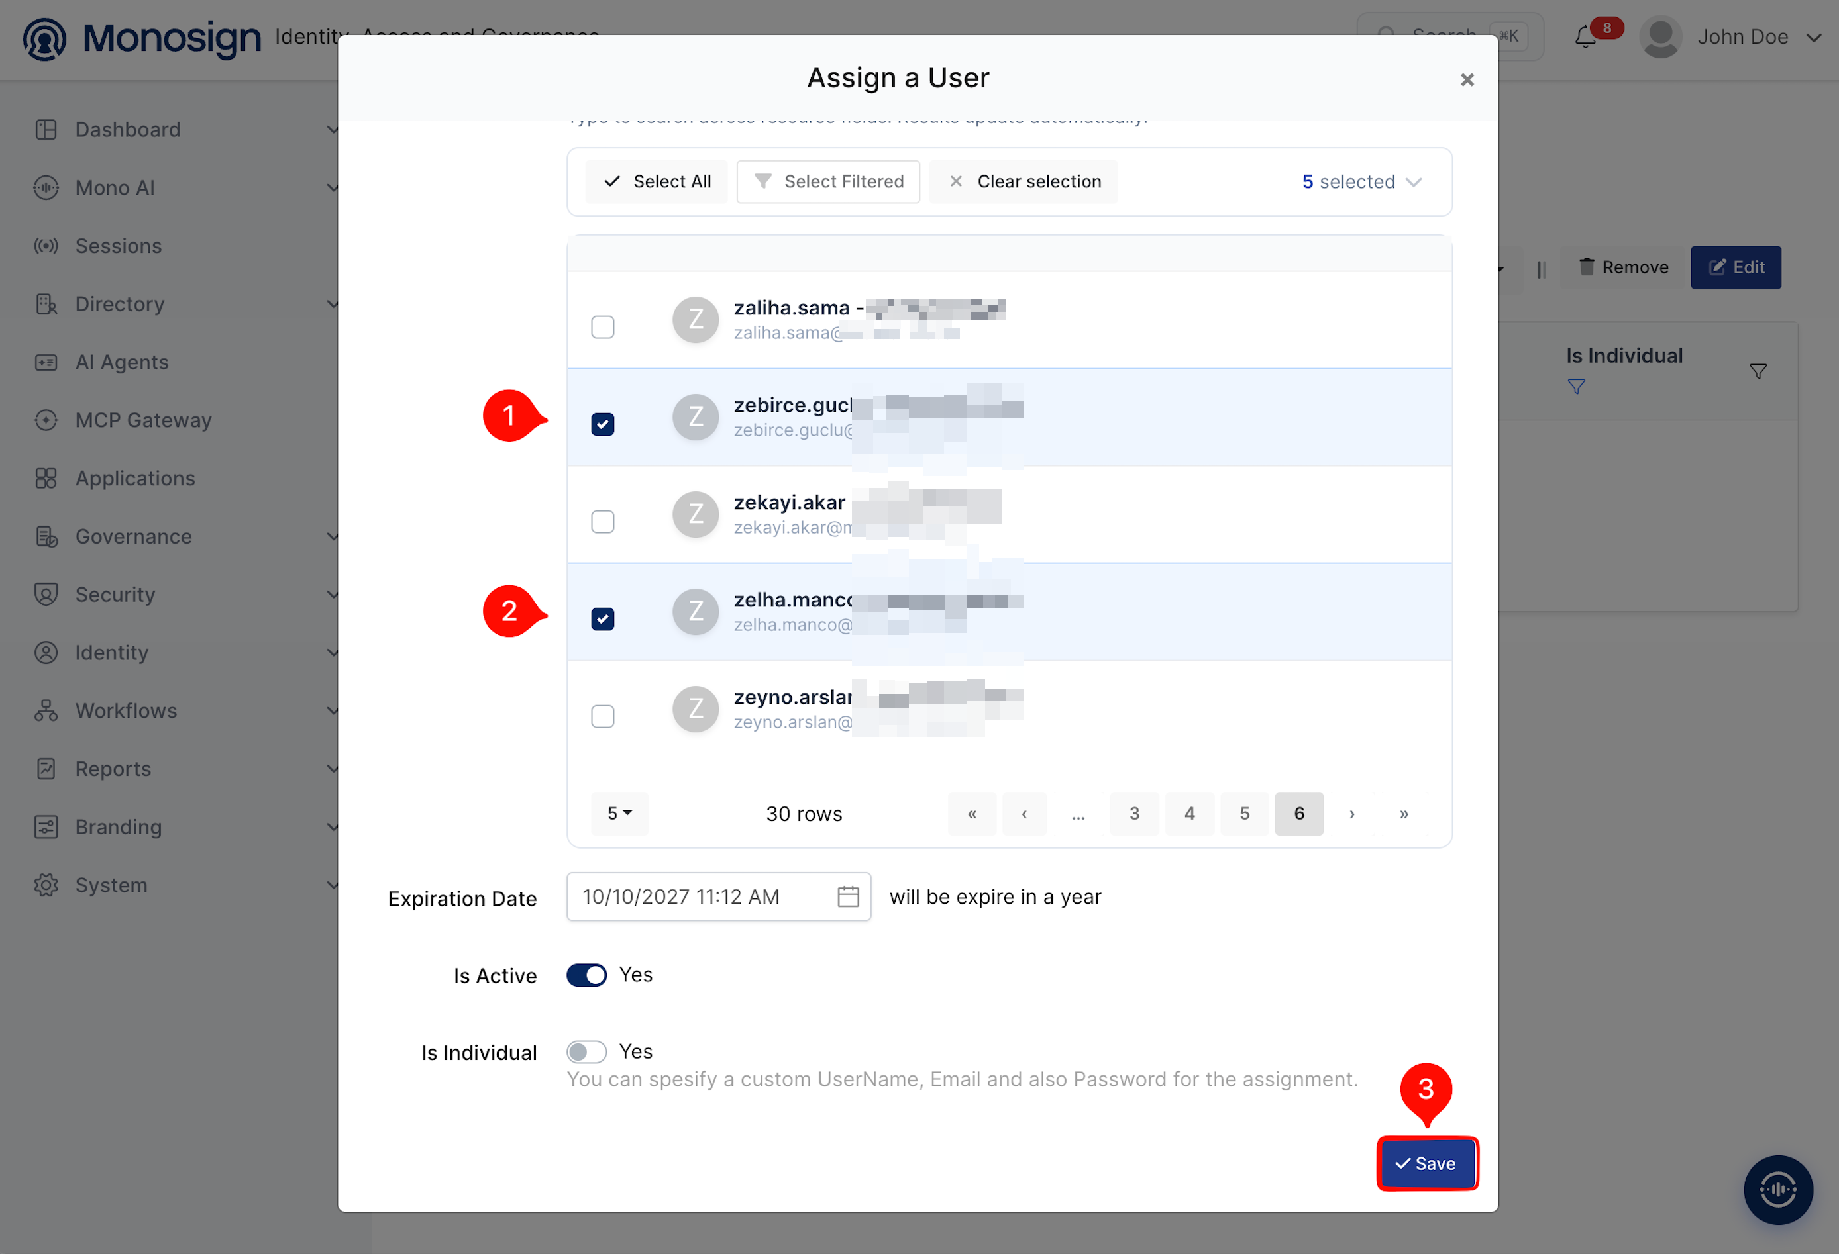1839x1254 pixels.
Task: Filter the Is Individual column
Action: 1758,371
